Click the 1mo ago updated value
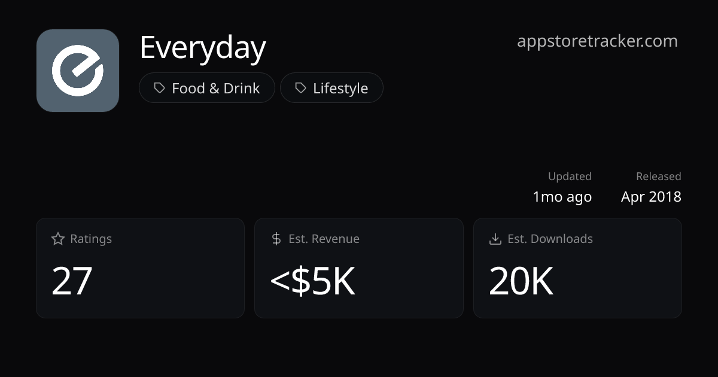718x377 pixels. pos(562,197)
